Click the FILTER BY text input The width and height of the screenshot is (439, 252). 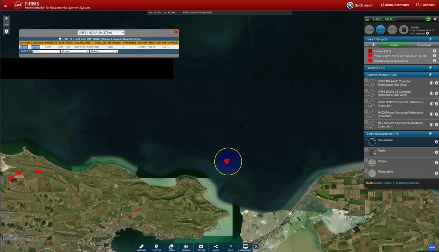point(46,51)
